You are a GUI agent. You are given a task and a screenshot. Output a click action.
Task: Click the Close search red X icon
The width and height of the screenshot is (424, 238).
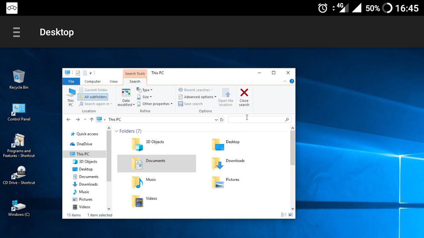click(x=244, y=93)
